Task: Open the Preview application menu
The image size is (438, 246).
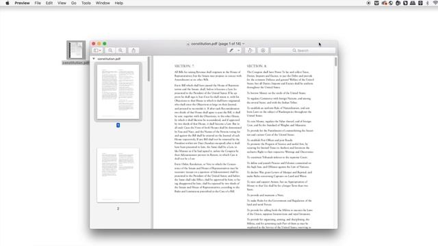Action: (22, 3)
